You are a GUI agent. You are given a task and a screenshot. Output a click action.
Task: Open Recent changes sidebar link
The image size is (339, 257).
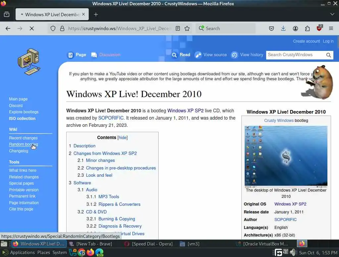[x=23, y=138]
